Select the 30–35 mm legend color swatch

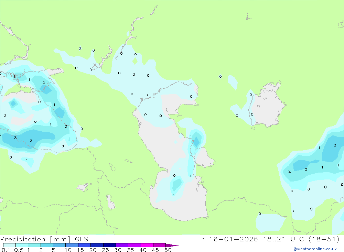pos(122,245)
